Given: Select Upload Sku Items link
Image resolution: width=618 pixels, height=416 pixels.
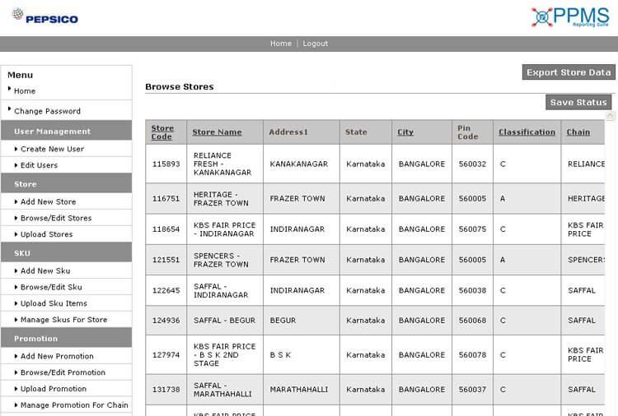Looking at the screenshot, I should tap(54, 303).
